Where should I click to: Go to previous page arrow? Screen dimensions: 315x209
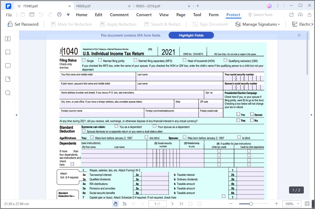tap(143, 204)
